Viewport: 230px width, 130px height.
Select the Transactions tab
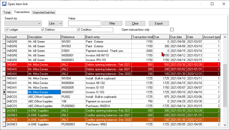pyautogui.click(x=22, y=12)
